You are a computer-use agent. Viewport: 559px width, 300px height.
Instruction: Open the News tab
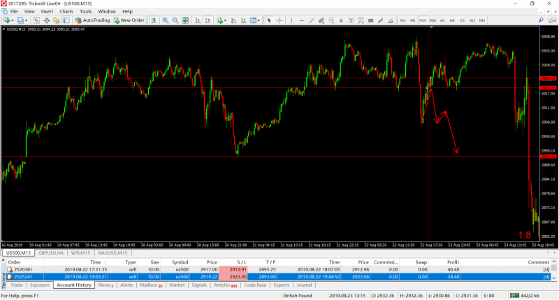pos(106,285)
